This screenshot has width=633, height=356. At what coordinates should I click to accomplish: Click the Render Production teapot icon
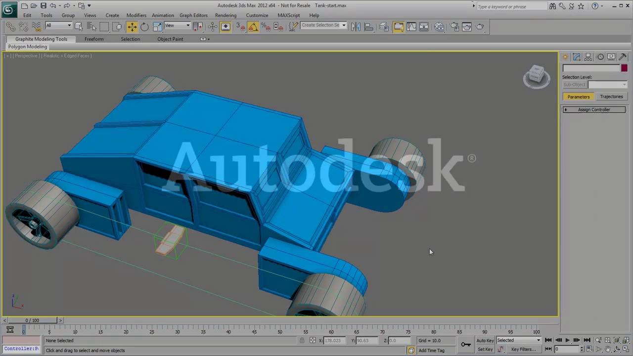pyautogui.click(x=480, y=27)
